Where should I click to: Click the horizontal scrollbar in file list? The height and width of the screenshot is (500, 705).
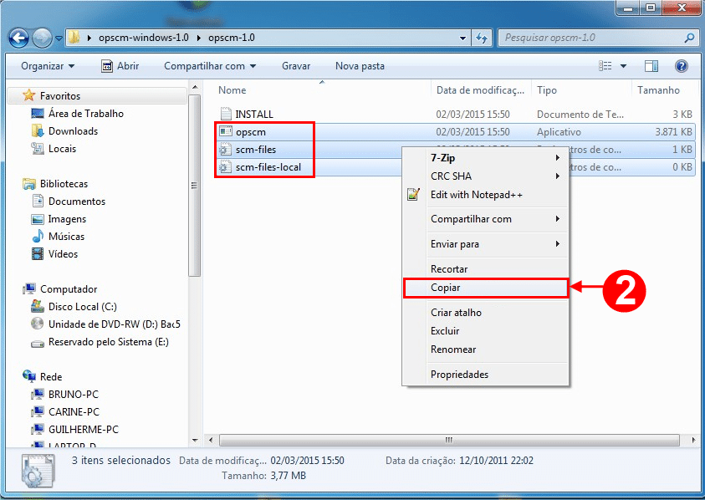448,439
